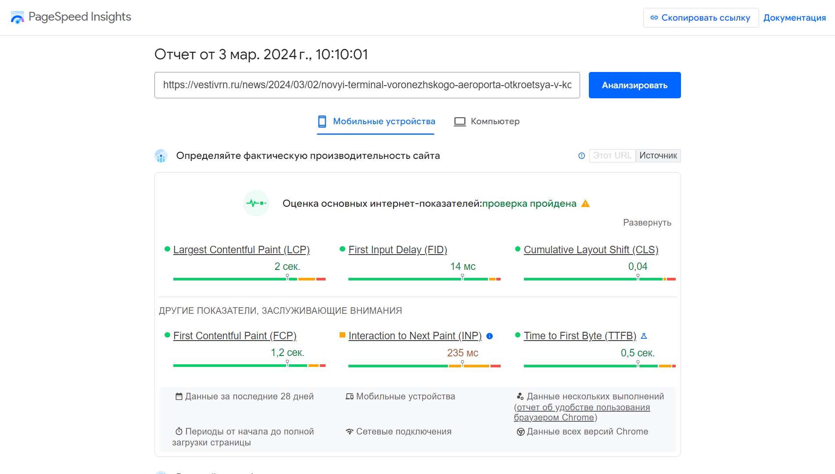Click the stopwatch icon by Периоды от начала
The width and height of the screenshot is (835, 474).
coord(179,431)
